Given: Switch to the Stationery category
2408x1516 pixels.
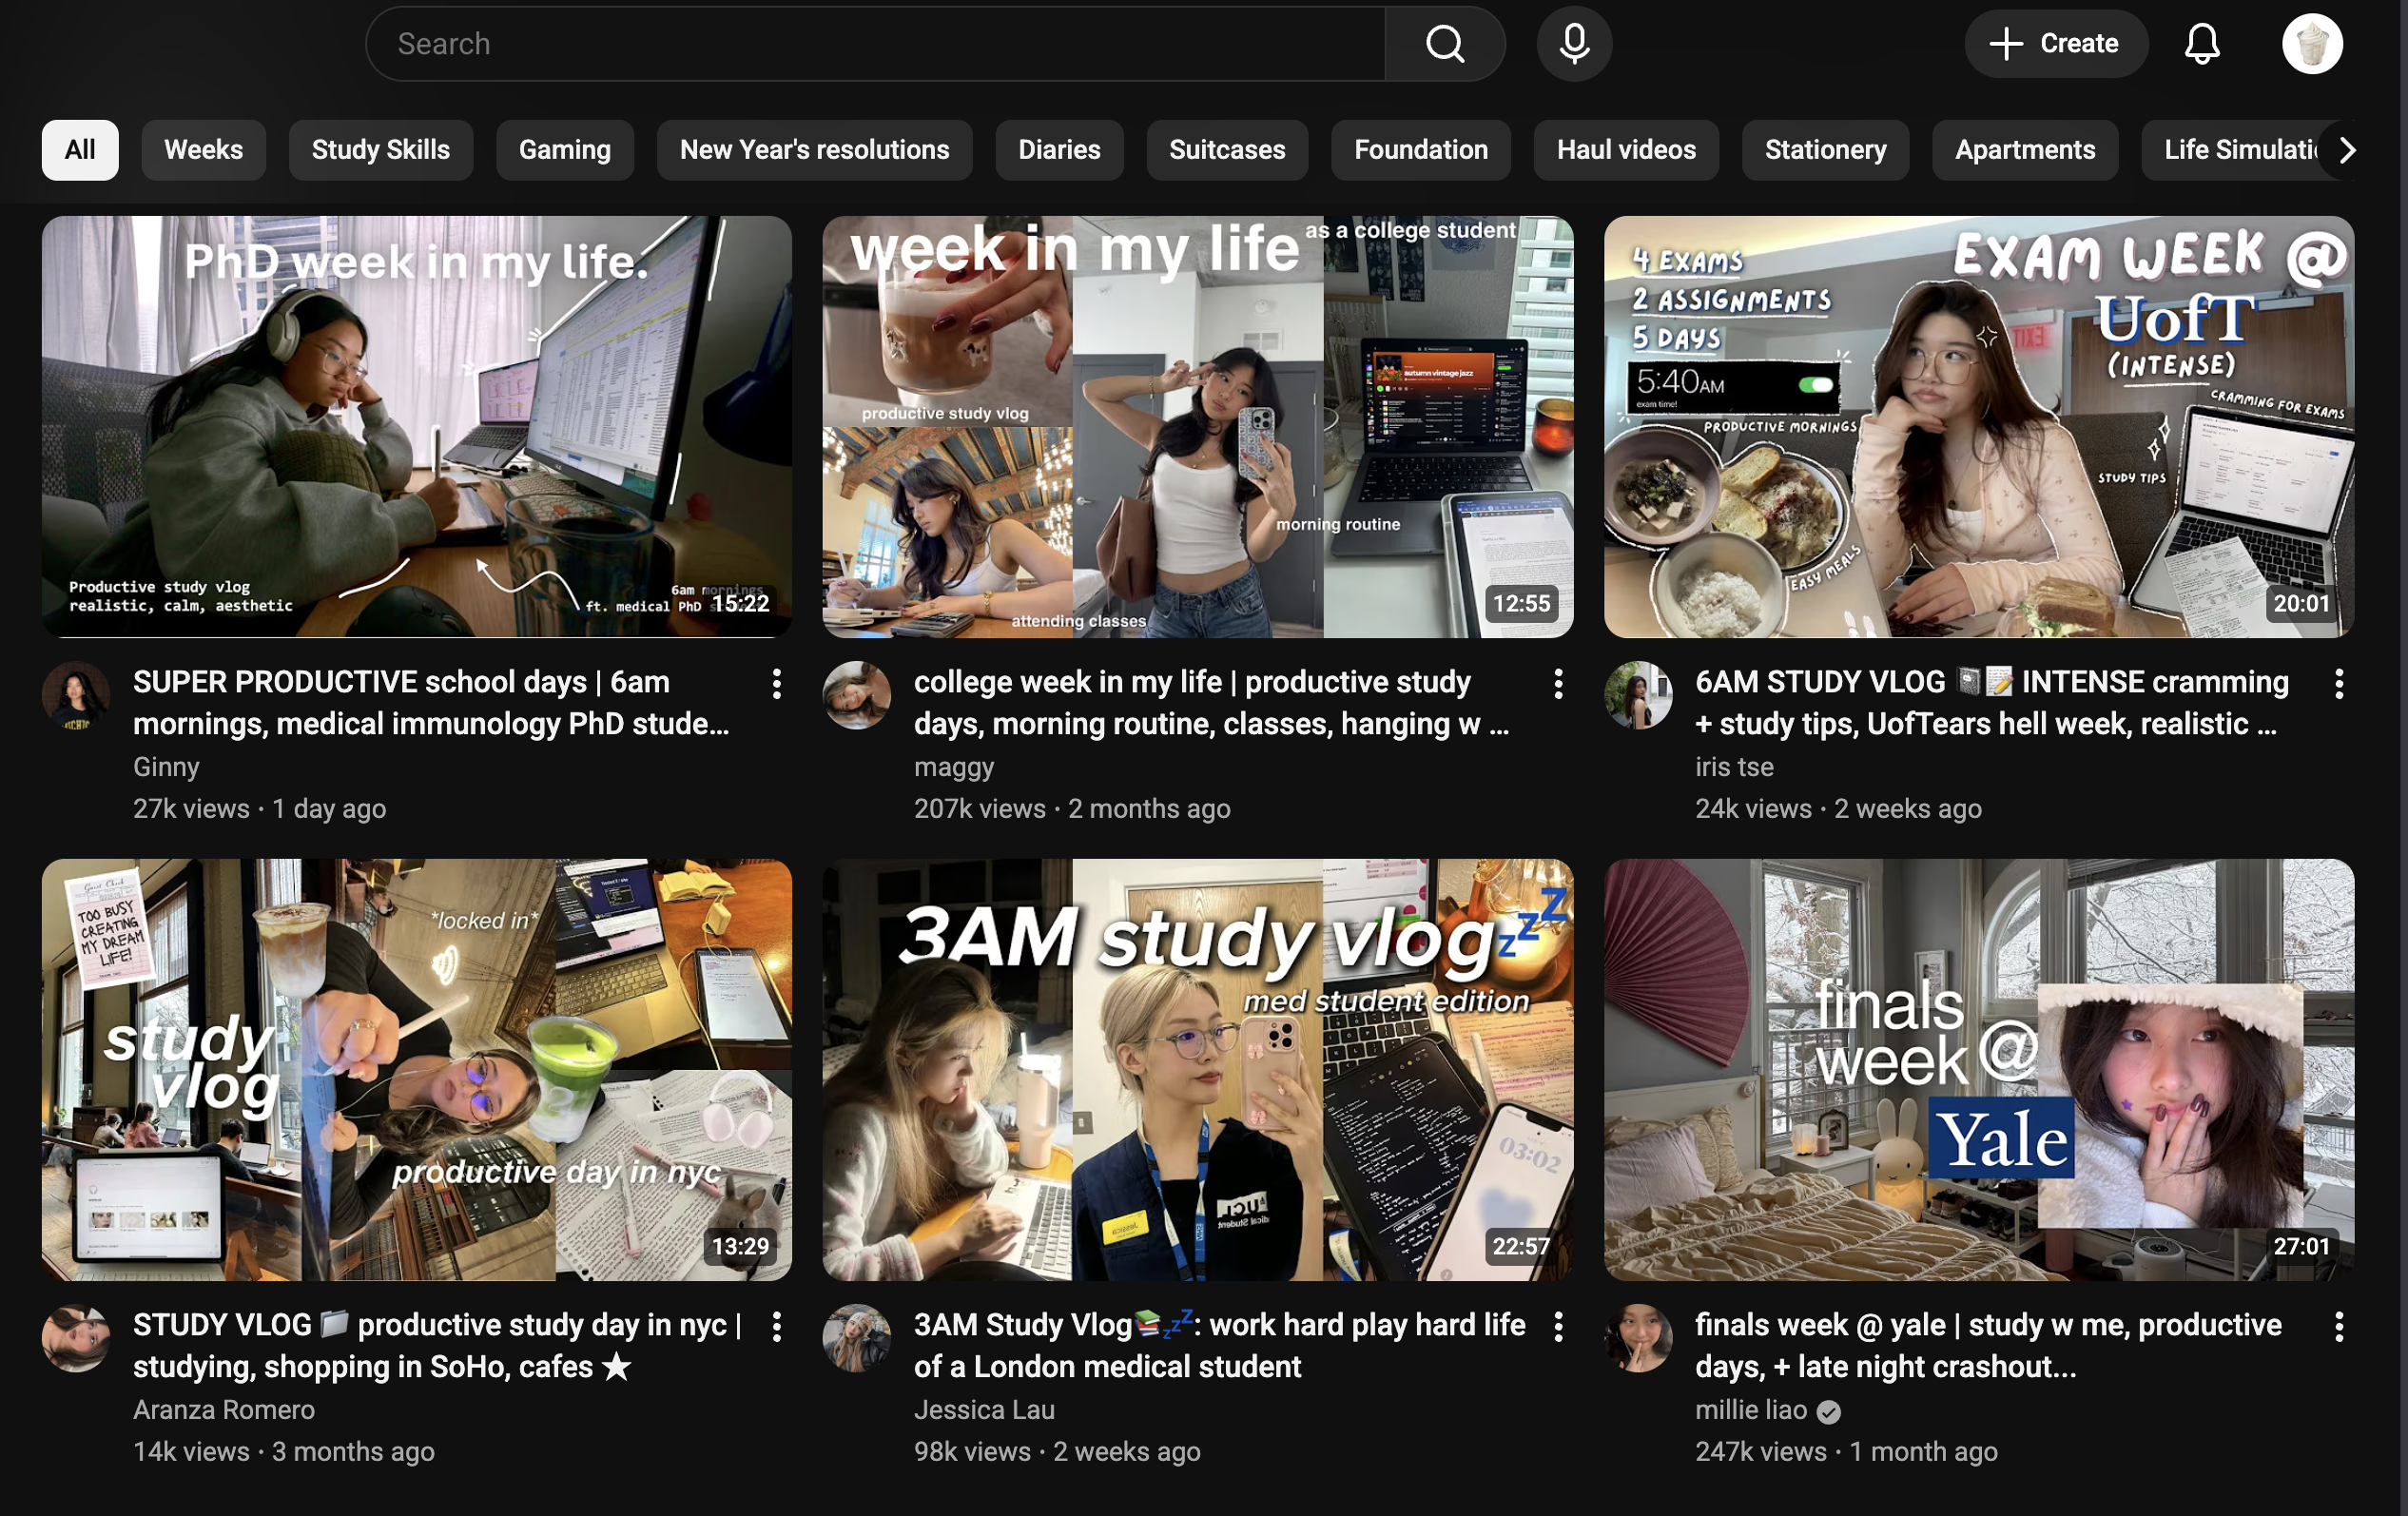Looking at the screenshot, I should tap(1824, 149).
